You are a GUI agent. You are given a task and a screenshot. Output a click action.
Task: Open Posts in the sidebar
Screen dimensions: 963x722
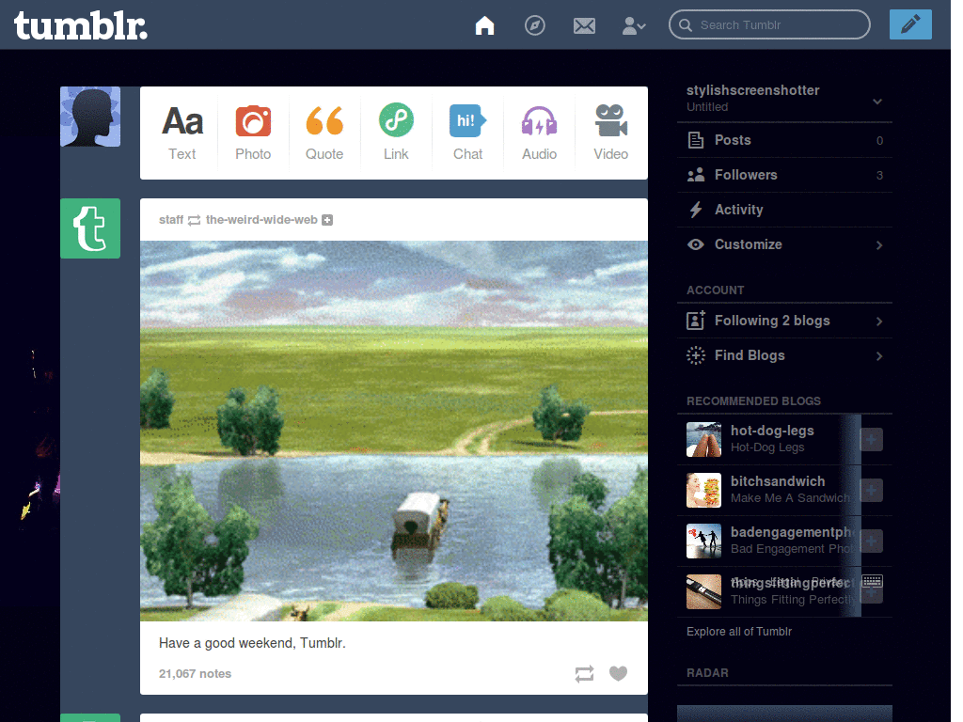coord(784,140)
